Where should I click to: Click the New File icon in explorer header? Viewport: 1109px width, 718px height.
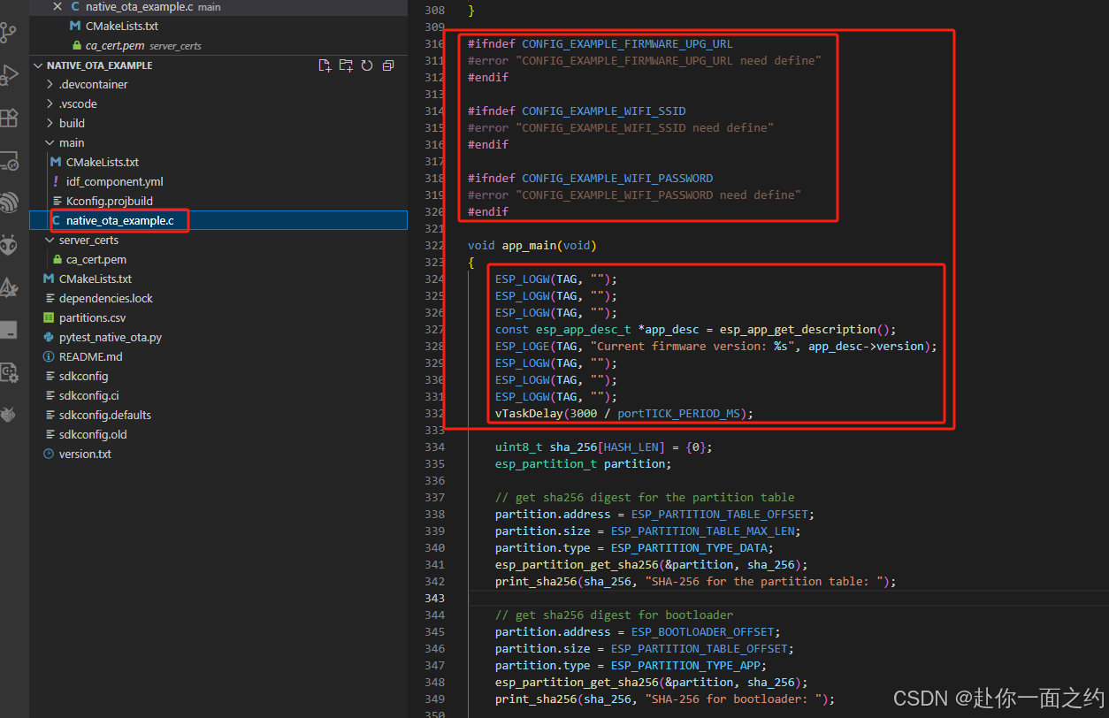325,65
